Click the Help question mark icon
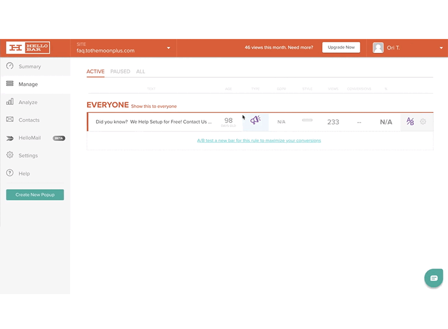The width and height of the screenshot is (448, 329). click(x=9, y=173)
